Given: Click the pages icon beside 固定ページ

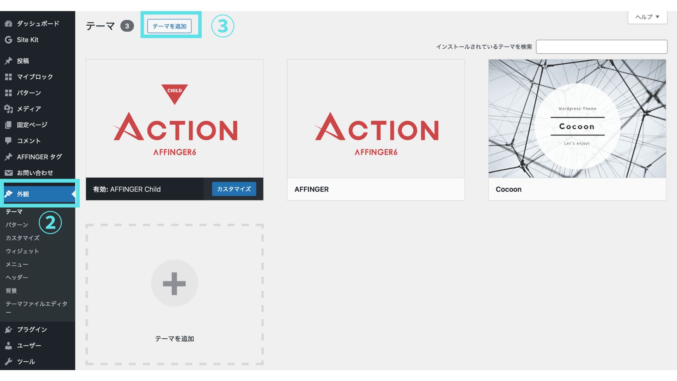Looking at the screenshot, I should click(x=8, y=125).
